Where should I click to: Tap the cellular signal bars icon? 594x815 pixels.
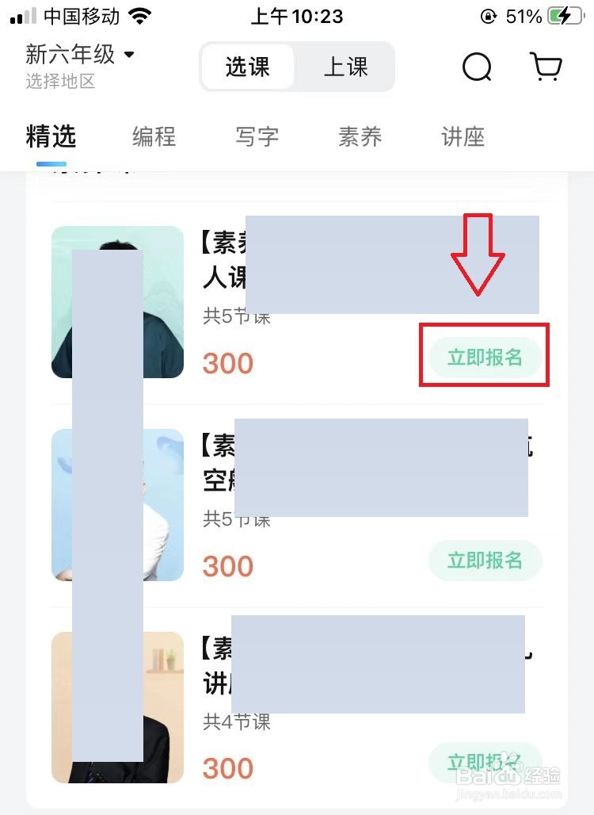[24, 16]
